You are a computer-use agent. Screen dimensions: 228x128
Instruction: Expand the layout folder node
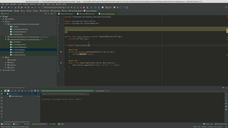[x=6, y=63]
